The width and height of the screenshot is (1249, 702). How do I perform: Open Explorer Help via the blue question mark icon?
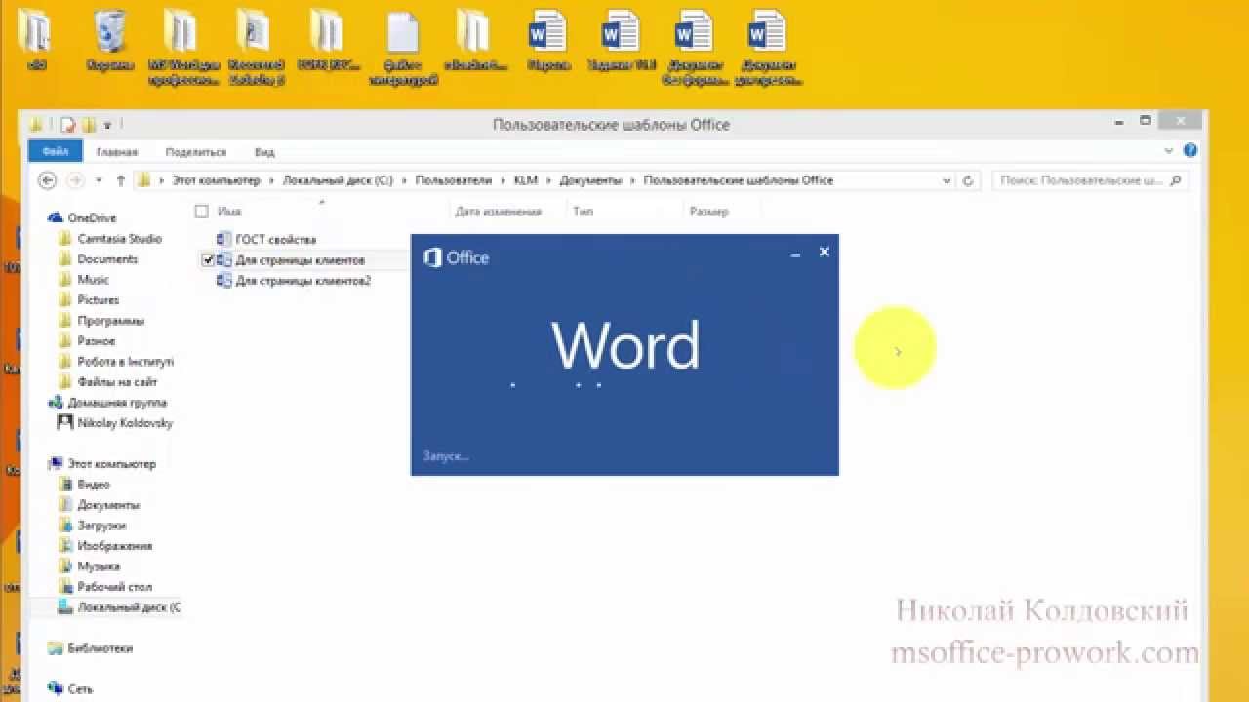point(1190,151)
